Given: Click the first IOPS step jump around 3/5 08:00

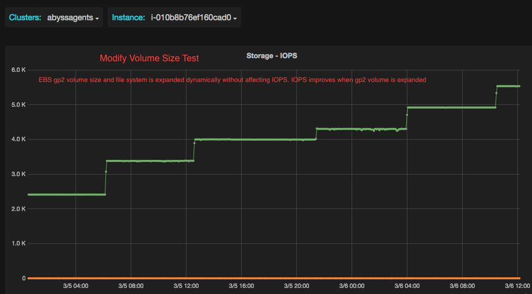Looking at the screenshot, I should pos(105,177).
